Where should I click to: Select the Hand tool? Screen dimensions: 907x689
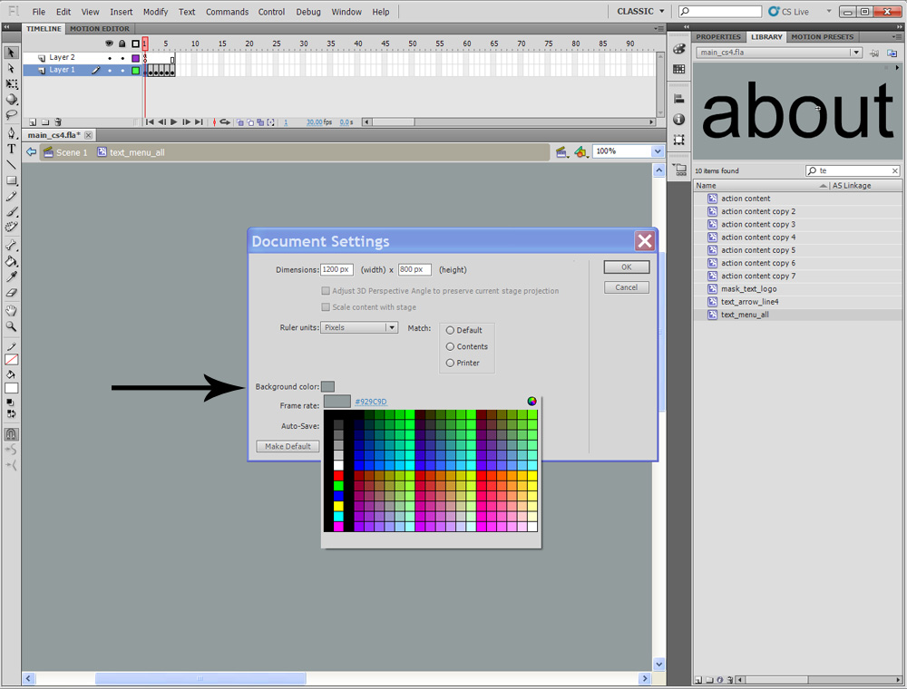click(x=12, y=310)
